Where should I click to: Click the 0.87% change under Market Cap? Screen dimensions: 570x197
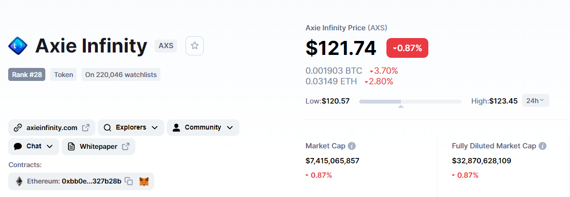pyautogui.click(x=319, y=175)
